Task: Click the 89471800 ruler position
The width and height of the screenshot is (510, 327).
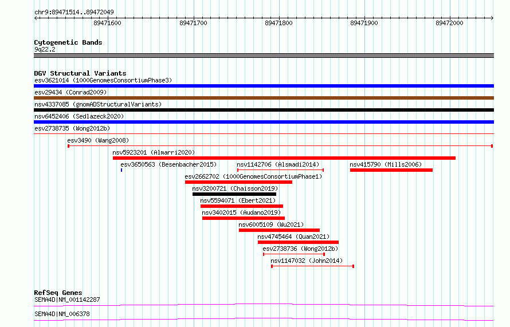Action: (278, 23)
